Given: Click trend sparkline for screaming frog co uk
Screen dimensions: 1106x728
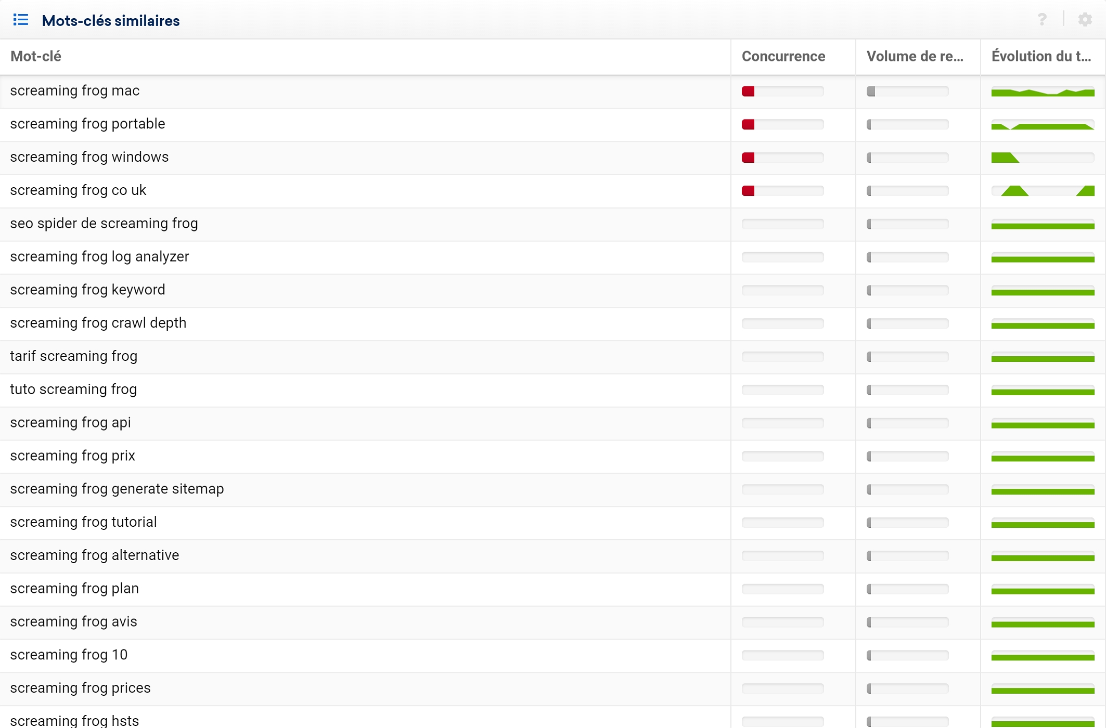Looking at the screenshot, I should click(1043, 191).
